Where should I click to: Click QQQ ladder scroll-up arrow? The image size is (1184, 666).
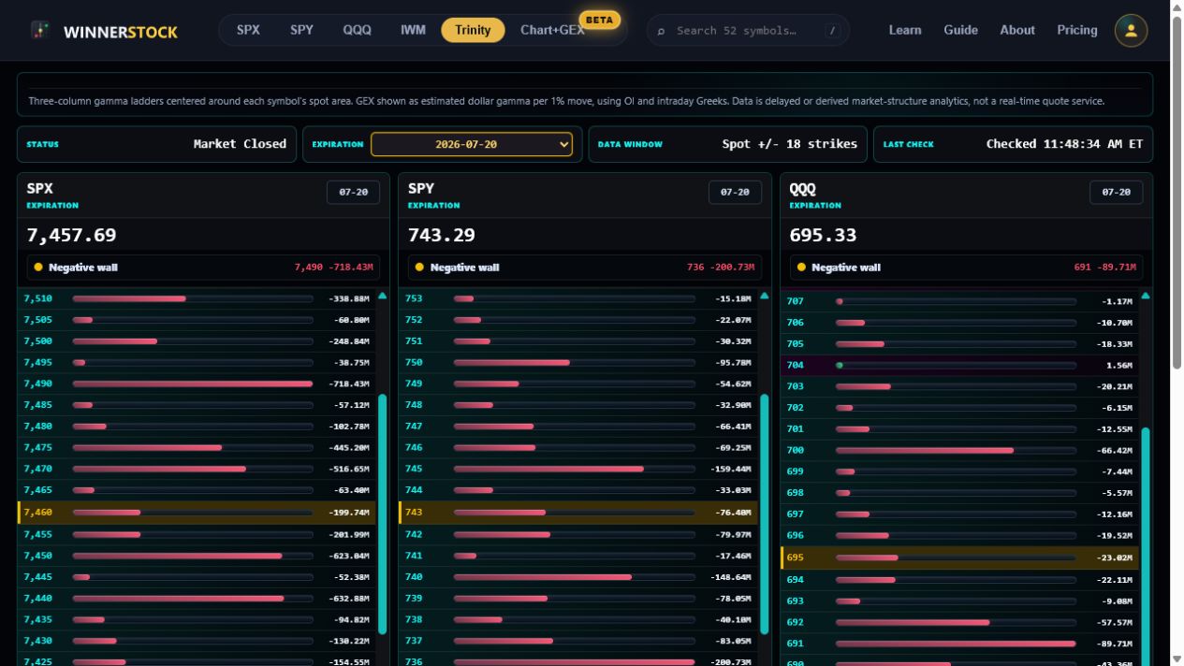click(x=1145, y=296)
